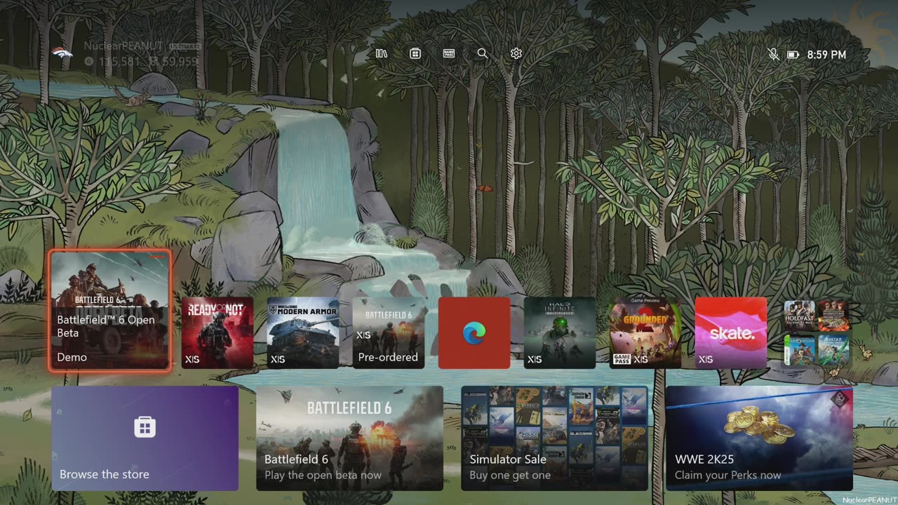Launch Ready or Not game tile
The image size is (898, 505).
217,332
